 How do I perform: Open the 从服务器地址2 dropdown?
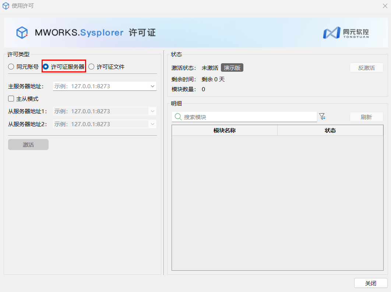pos(152,124)
